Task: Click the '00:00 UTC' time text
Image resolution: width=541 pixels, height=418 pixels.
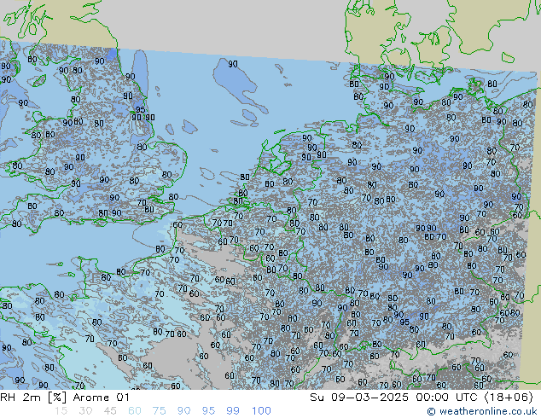Action: click(447, 398)
